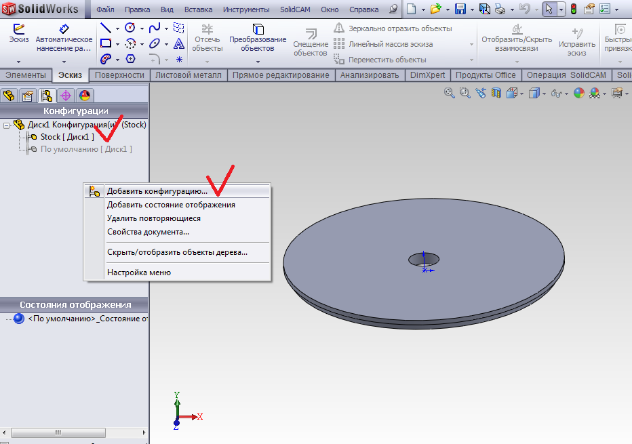The height and width of the screenshot is (444, 632).
Task: Open the Инструменты menu
Action: tap(246, 9)
